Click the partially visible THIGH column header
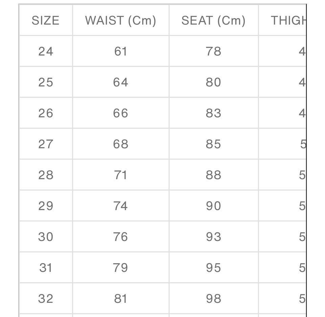Screen dimensions: 325x317 (288, 21)
